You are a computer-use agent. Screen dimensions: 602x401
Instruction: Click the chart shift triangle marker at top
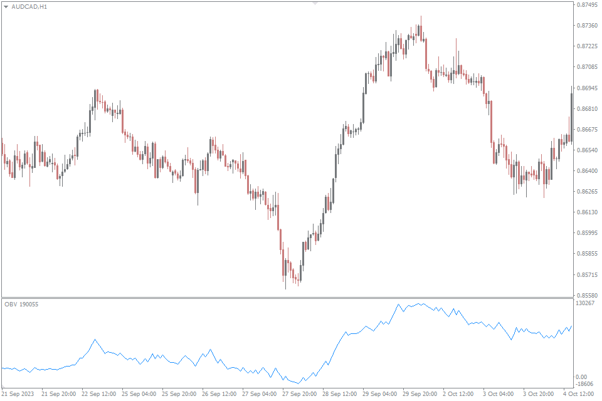[x=315, y=3]
